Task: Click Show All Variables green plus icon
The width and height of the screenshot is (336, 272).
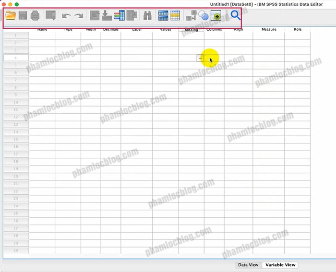Action: [x=216, y=15]
